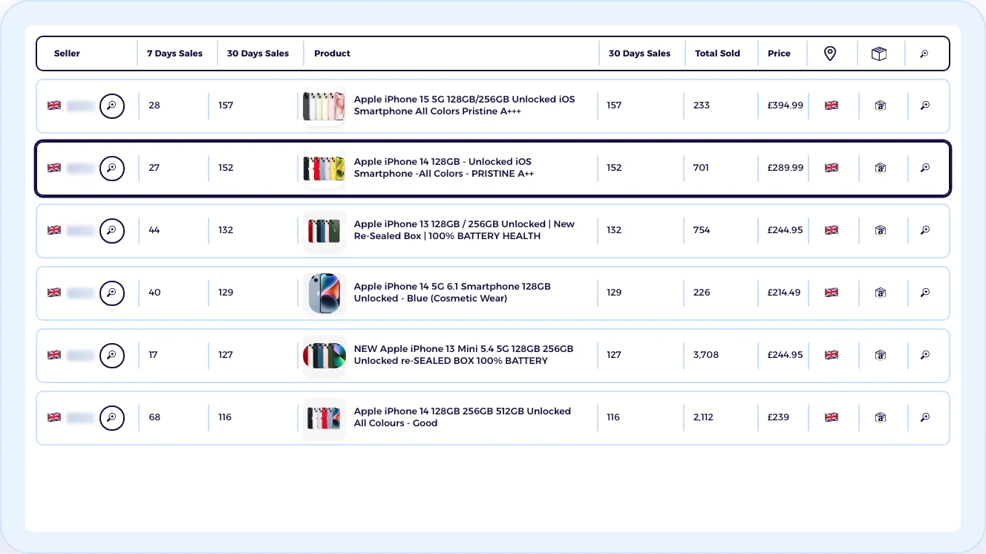The width and height of the screenshot is (986, 554).
Task: Click row-end magnifier for iPhone 13 Mini listing
Action: coord(925,355)
